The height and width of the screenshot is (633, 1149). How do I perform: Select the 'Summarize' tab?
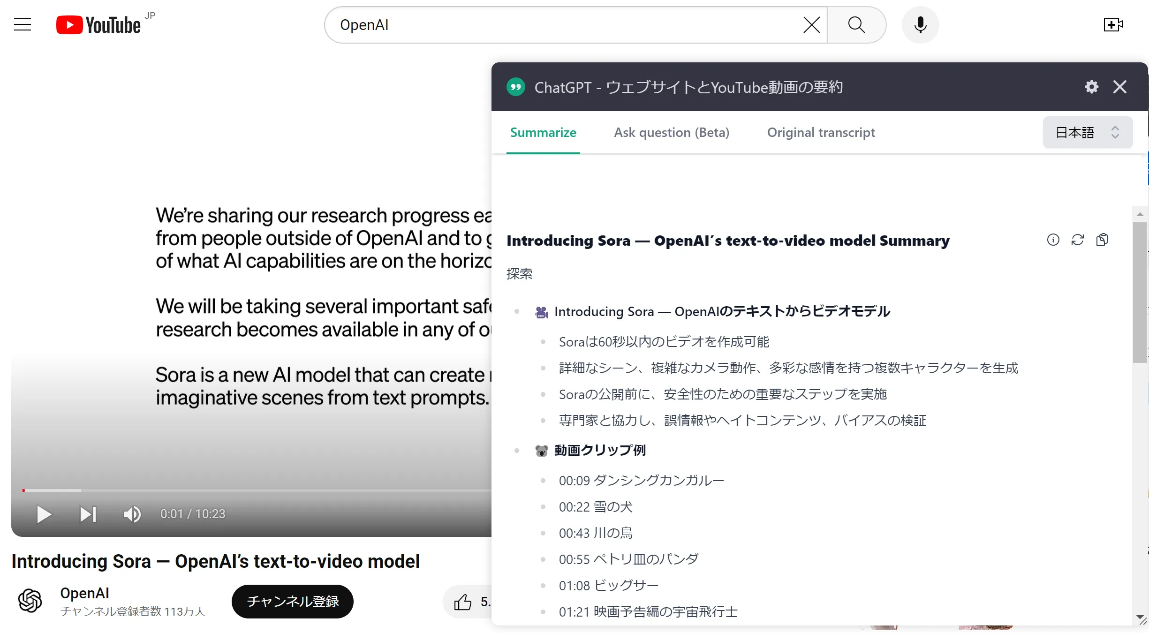point(544,133)
